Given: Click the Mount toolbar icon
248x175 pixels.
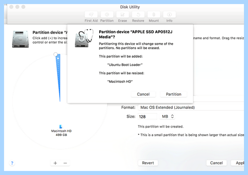Looking at the screenshot, I should click(154, 15).
